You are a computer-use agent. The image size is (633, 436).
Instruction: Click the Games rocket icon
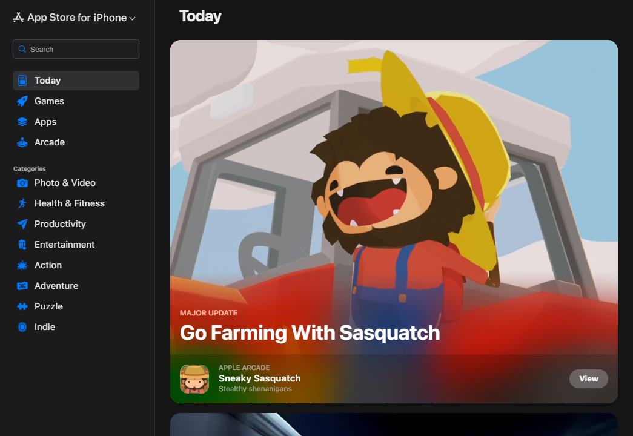pos(22,101)
